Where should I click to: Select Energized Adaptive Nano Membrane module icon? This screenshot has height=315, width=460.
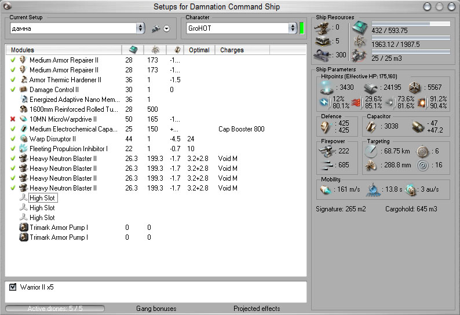coord(24,99)
